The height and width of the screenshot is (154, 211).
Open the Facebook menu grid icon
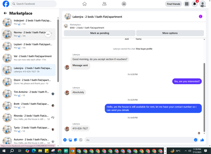(x=187, y=4)
